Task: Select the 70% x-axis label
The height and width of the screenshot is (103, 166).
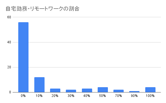Action: pyautogui.click(x=118, y=96)
